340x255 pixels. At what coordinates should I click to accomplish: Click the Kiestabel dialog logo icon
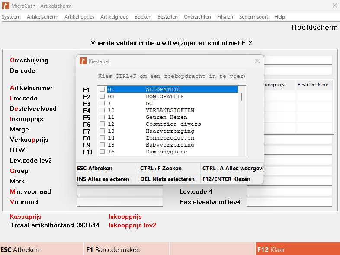pos(83,61)
